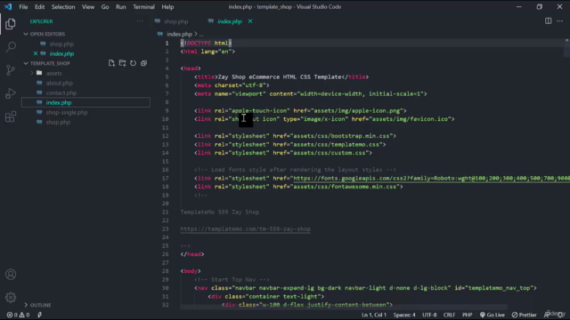Click the Prettier status bar item
The width and height of the screenshot is (570, 320).
click(525, 315)
